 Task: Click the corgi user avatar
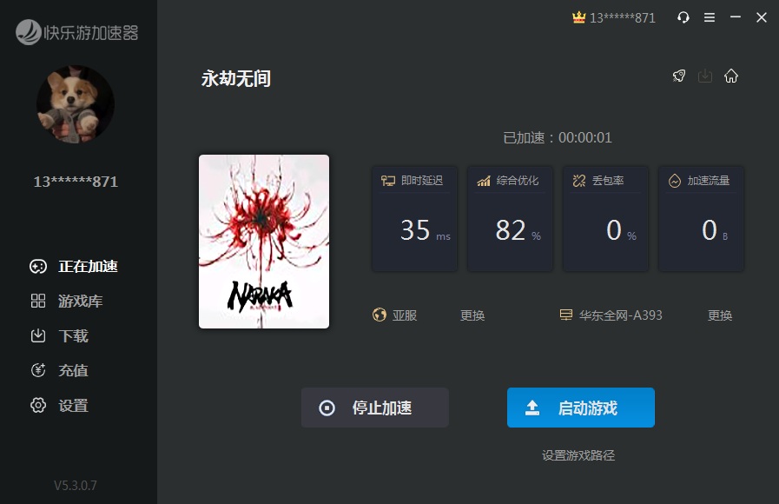76,105
